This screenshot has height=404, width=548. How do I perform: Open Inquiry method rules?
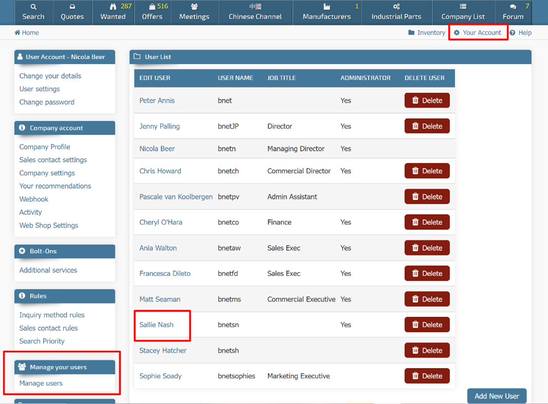coord(52,315)
